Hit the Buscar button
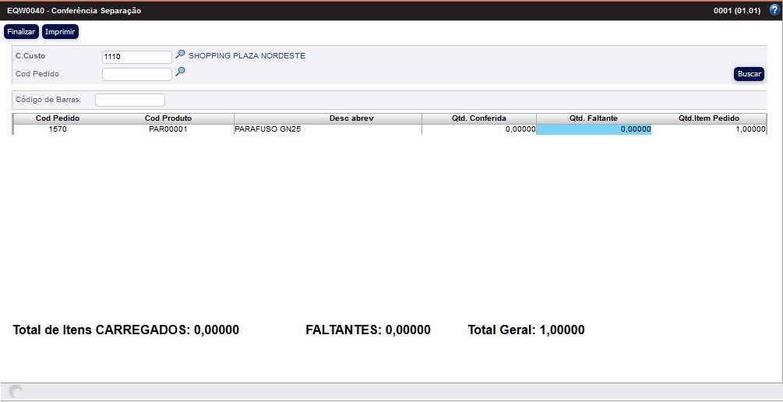783x402 pixels. point(749,74)
